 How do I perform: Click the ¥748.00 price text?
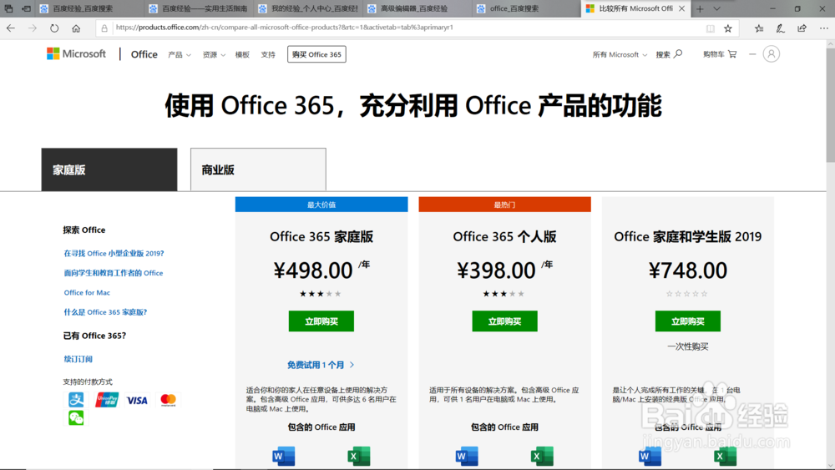click(687, 270)
